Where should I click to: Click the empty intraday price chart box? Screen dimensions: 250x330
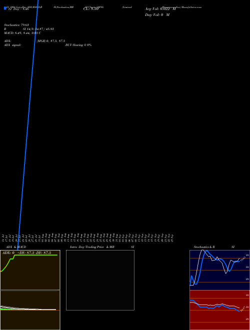point(100,280)
